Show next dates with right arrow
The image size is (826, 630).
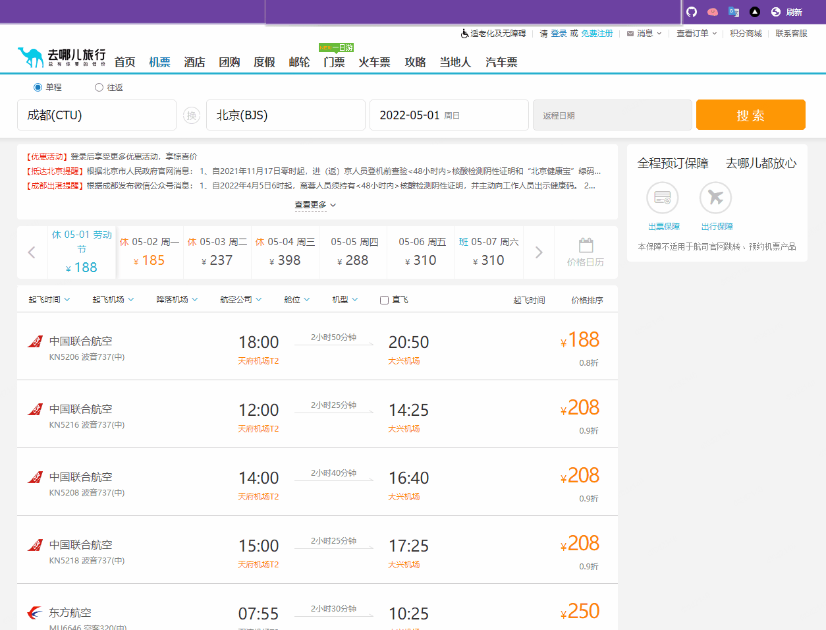[539, 252]
